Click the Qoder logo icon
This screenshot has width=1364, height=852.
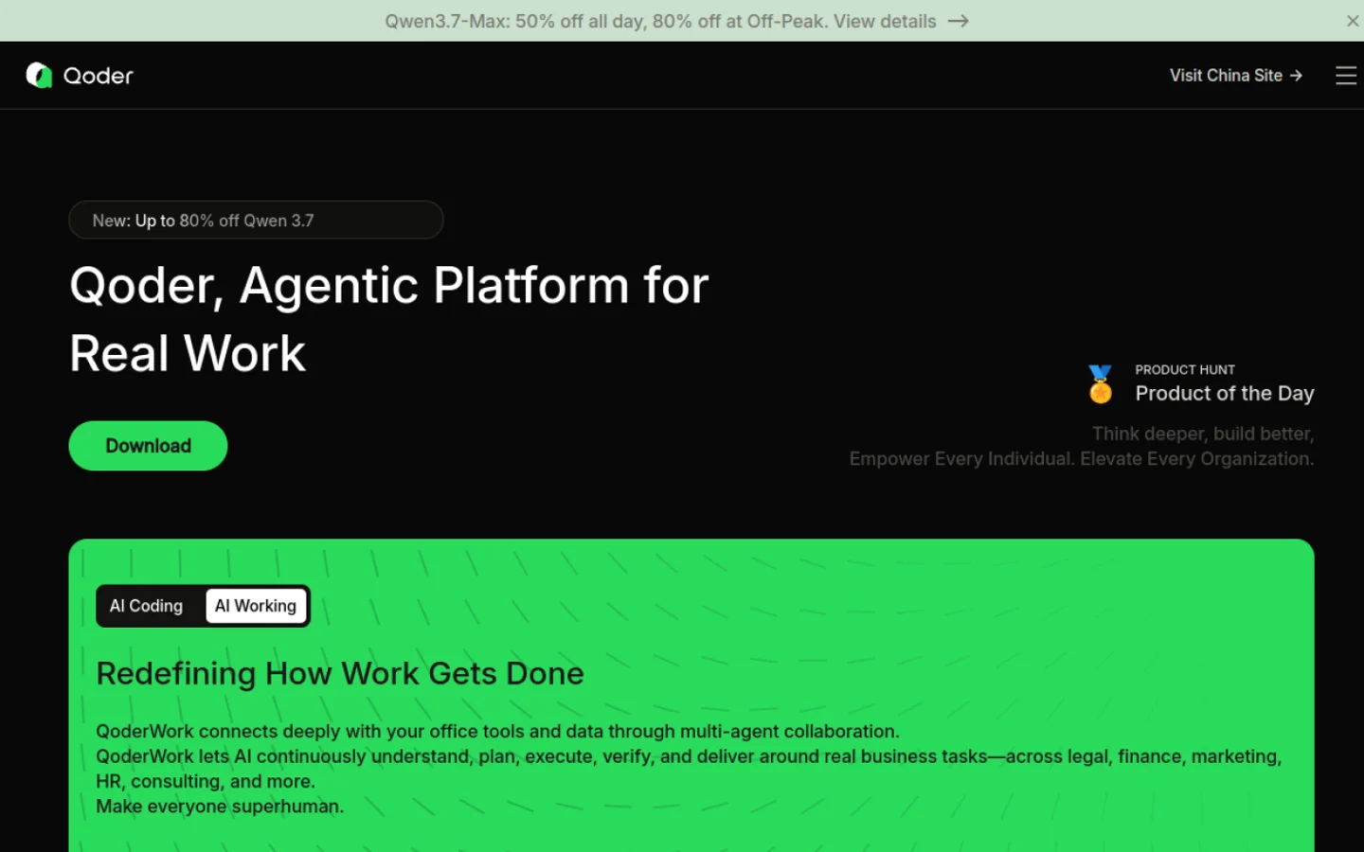(39, 76)
